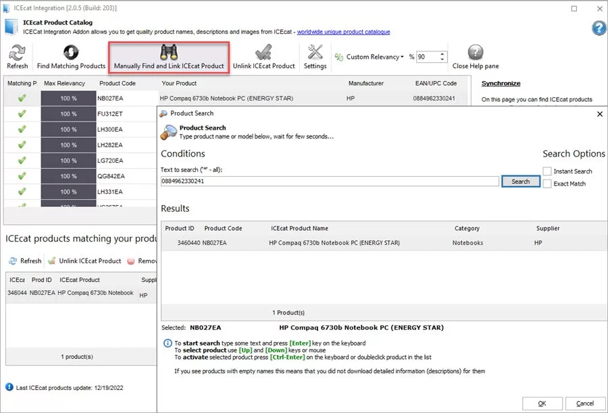Click Manually Find and Link ICEcat Product
Viewport: 608px width, 413px height.
point(168,56)
